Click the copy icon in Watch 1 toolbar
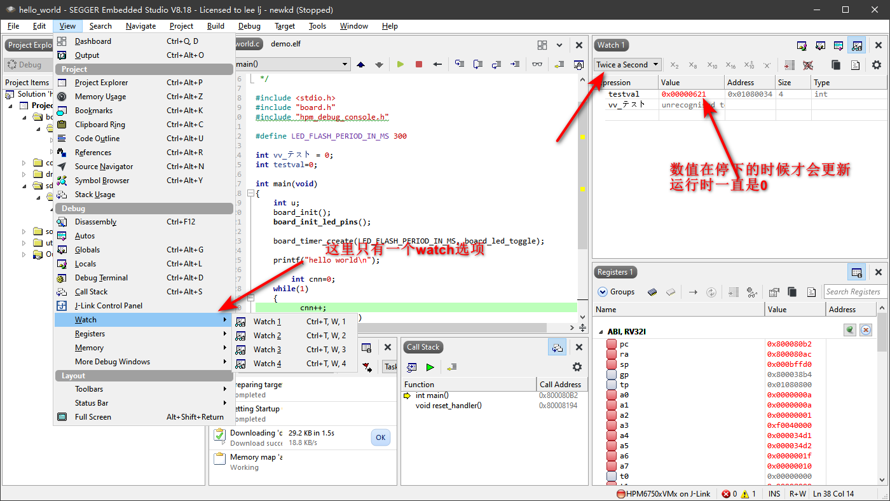Image resolution: width=890 pixels, height=501 pixels. (836, 65)
